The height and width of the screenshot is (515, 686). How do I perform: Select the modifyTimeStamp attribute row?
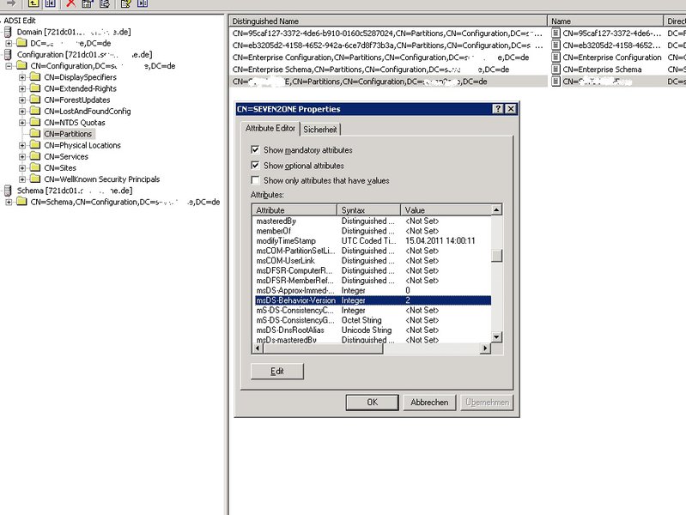[373, 240]
